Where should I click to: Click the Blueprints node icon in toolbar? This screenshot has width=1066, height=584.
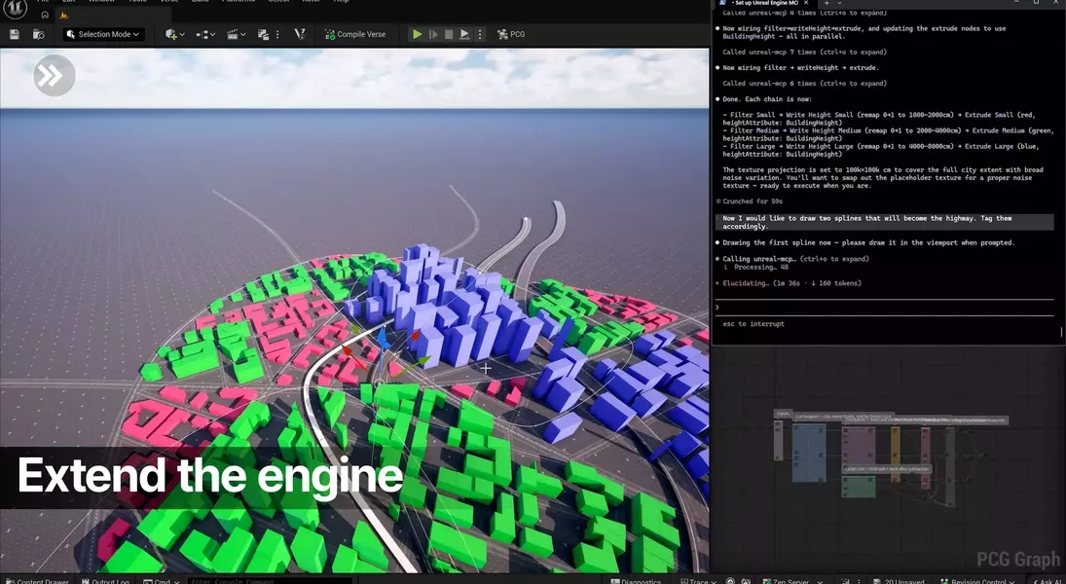click(202, 34)
